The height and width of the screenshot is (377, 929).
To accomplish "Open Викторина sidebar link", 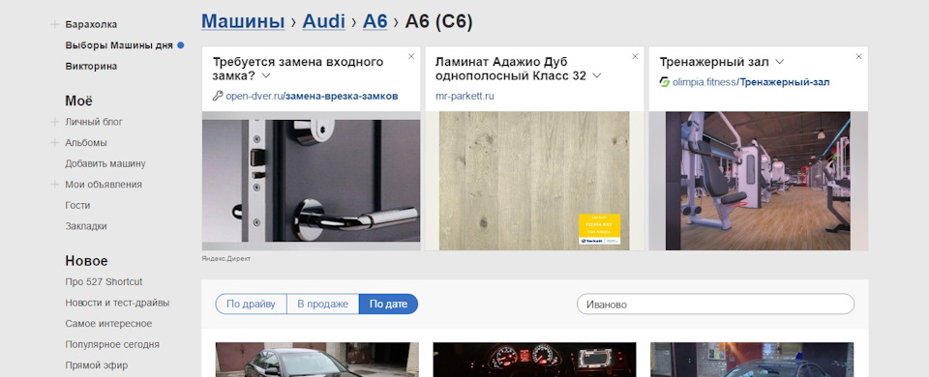I will (x=91, y=67).
